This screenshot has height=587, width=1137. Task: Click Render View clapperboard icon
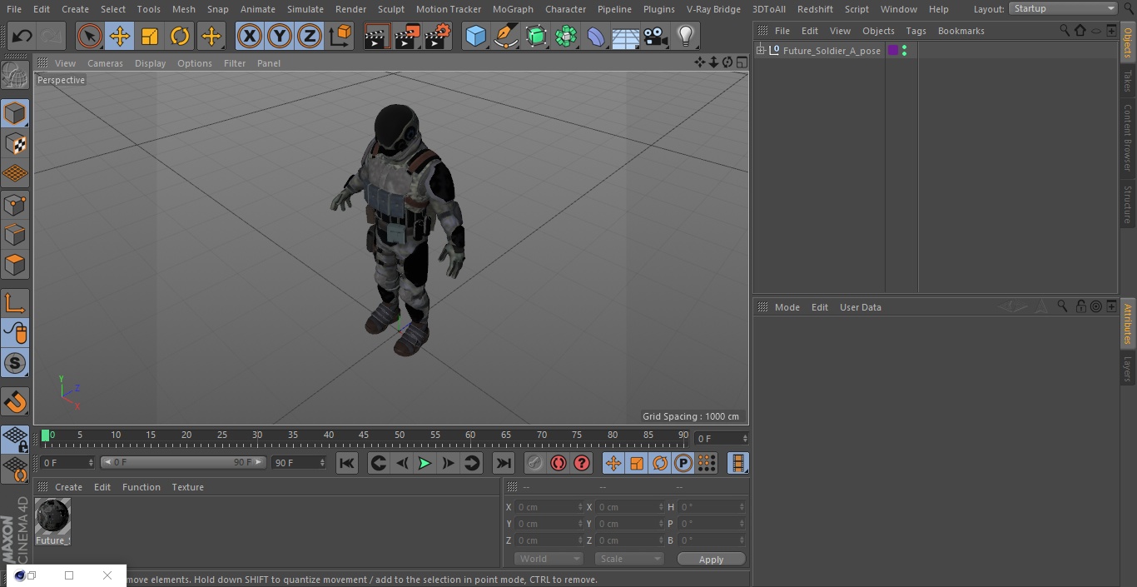(x=377, y=36)
